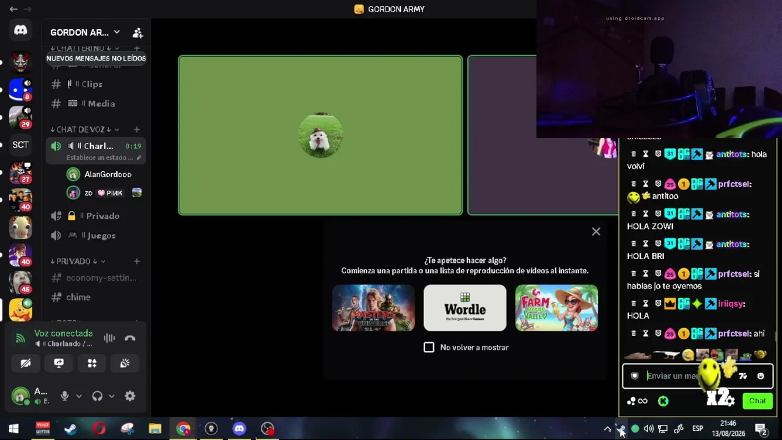782x440 pixels.
Task: Collapse the PRIVADO category
Action: [78, 261]
